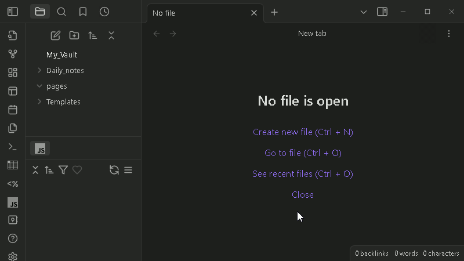Image resolution: width=464 pixels, height=261 pixels.
Task: Click the filter funnel icon
Action: tap(63, 170)
